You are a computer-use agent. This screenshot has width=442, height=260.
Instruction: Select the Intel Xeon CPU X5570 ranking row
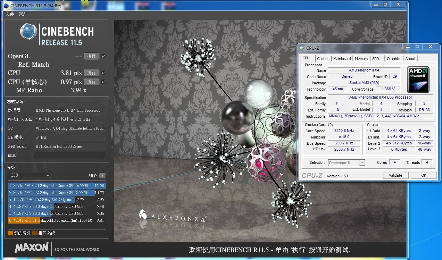point(57,193)
